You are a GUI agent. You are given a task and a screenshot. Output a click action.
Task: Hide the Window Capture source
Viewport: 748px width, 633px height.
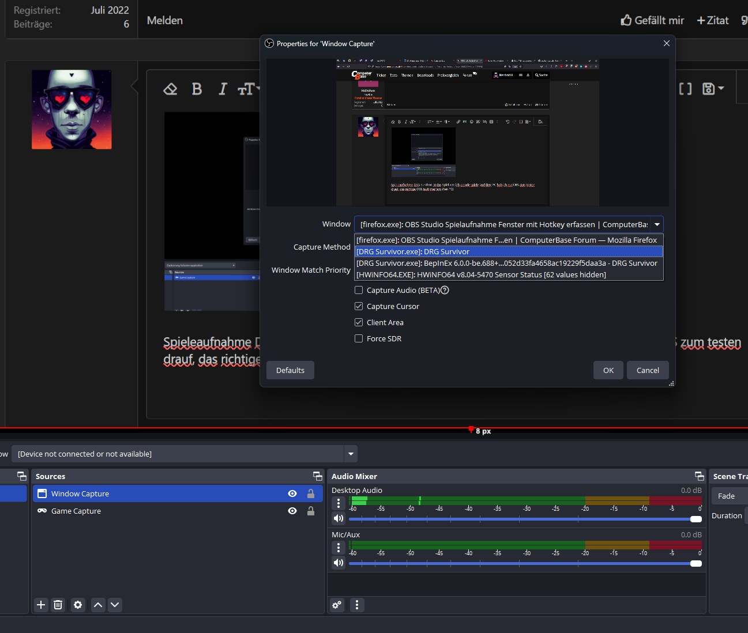(292, 493)
